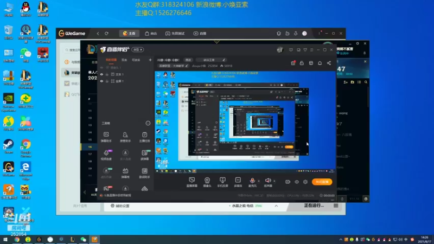Open the streaming settings gear icon
This screenshot has width=434, height=244.
click(x=305, y=182)
